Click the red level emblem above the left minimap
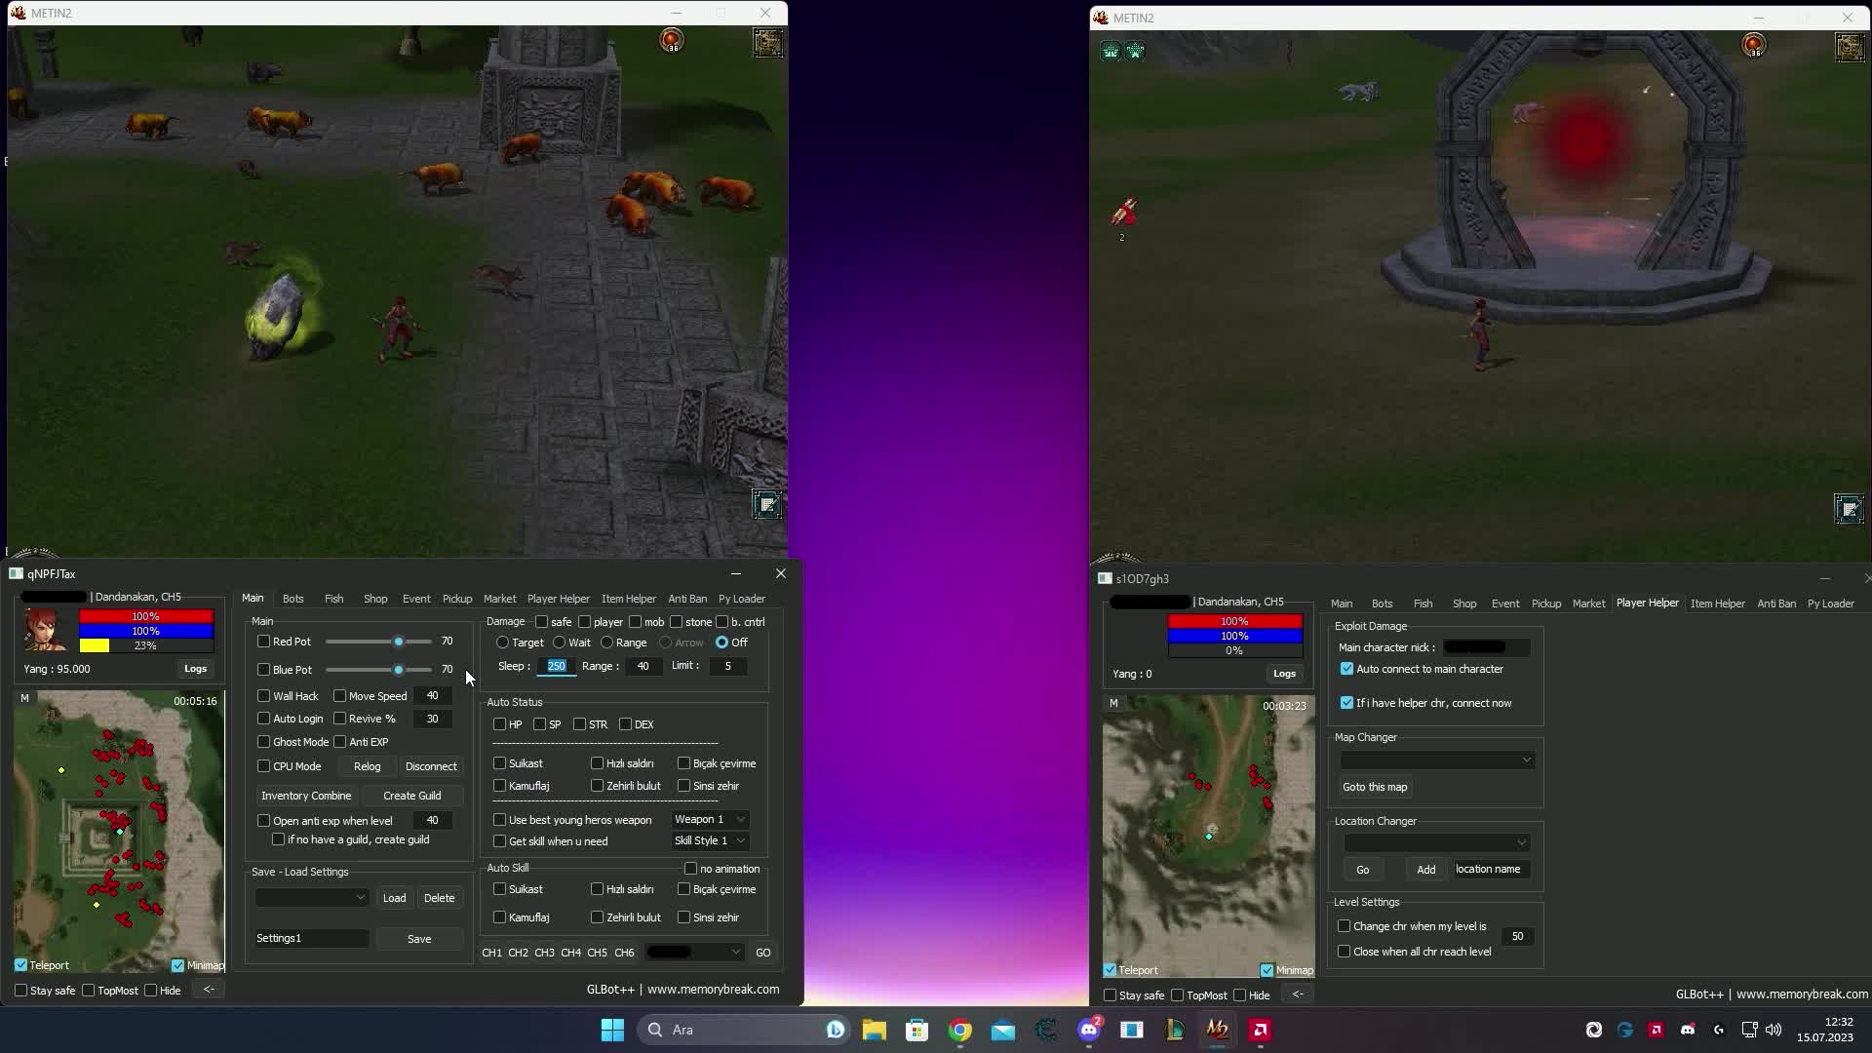The image size is (1872, 1053). (x=672, y=40)
